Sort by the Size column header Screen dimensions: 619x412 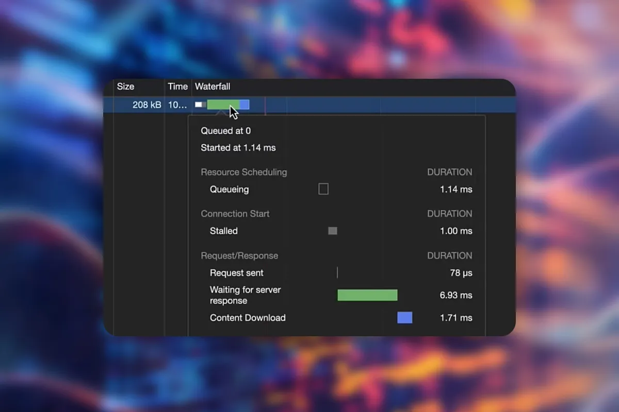coord(126,87)
